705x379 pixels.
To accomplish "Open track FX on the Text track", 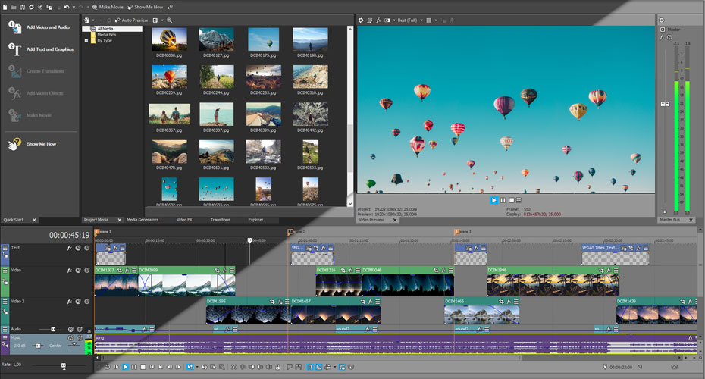I will coord(69,248).
